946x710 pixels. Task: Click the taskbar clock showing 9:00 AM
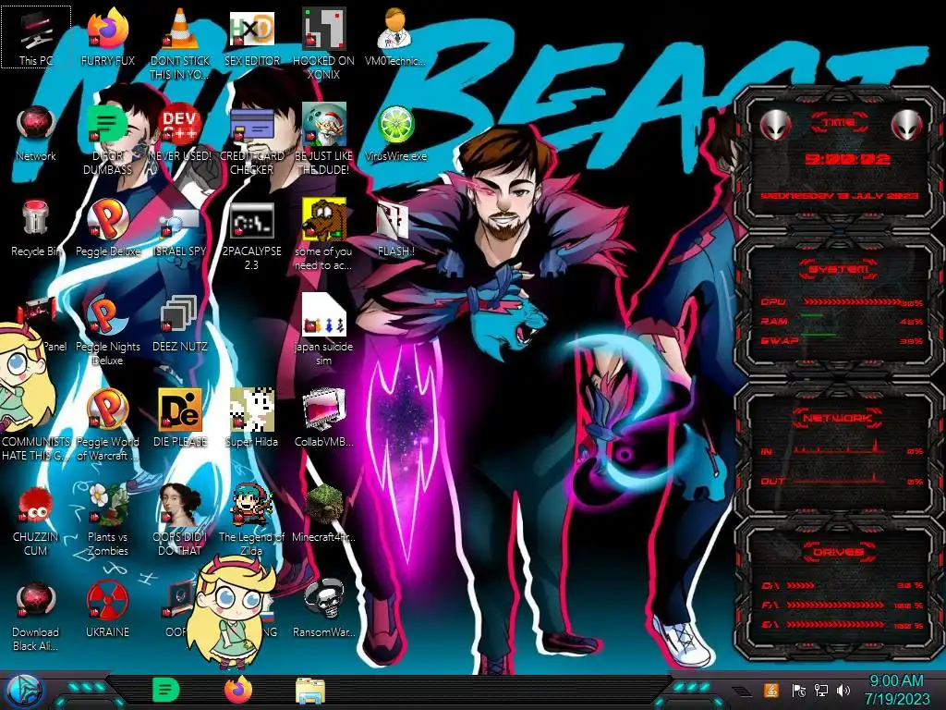(896, 690)
